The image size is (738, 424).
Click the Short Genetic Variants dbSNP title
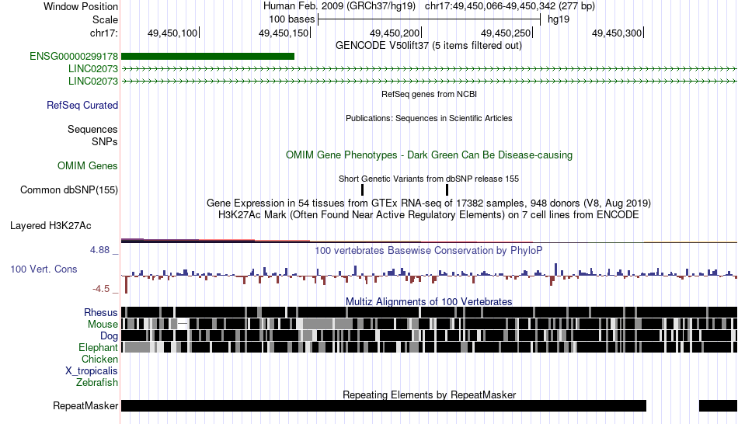tap(429, 179)
